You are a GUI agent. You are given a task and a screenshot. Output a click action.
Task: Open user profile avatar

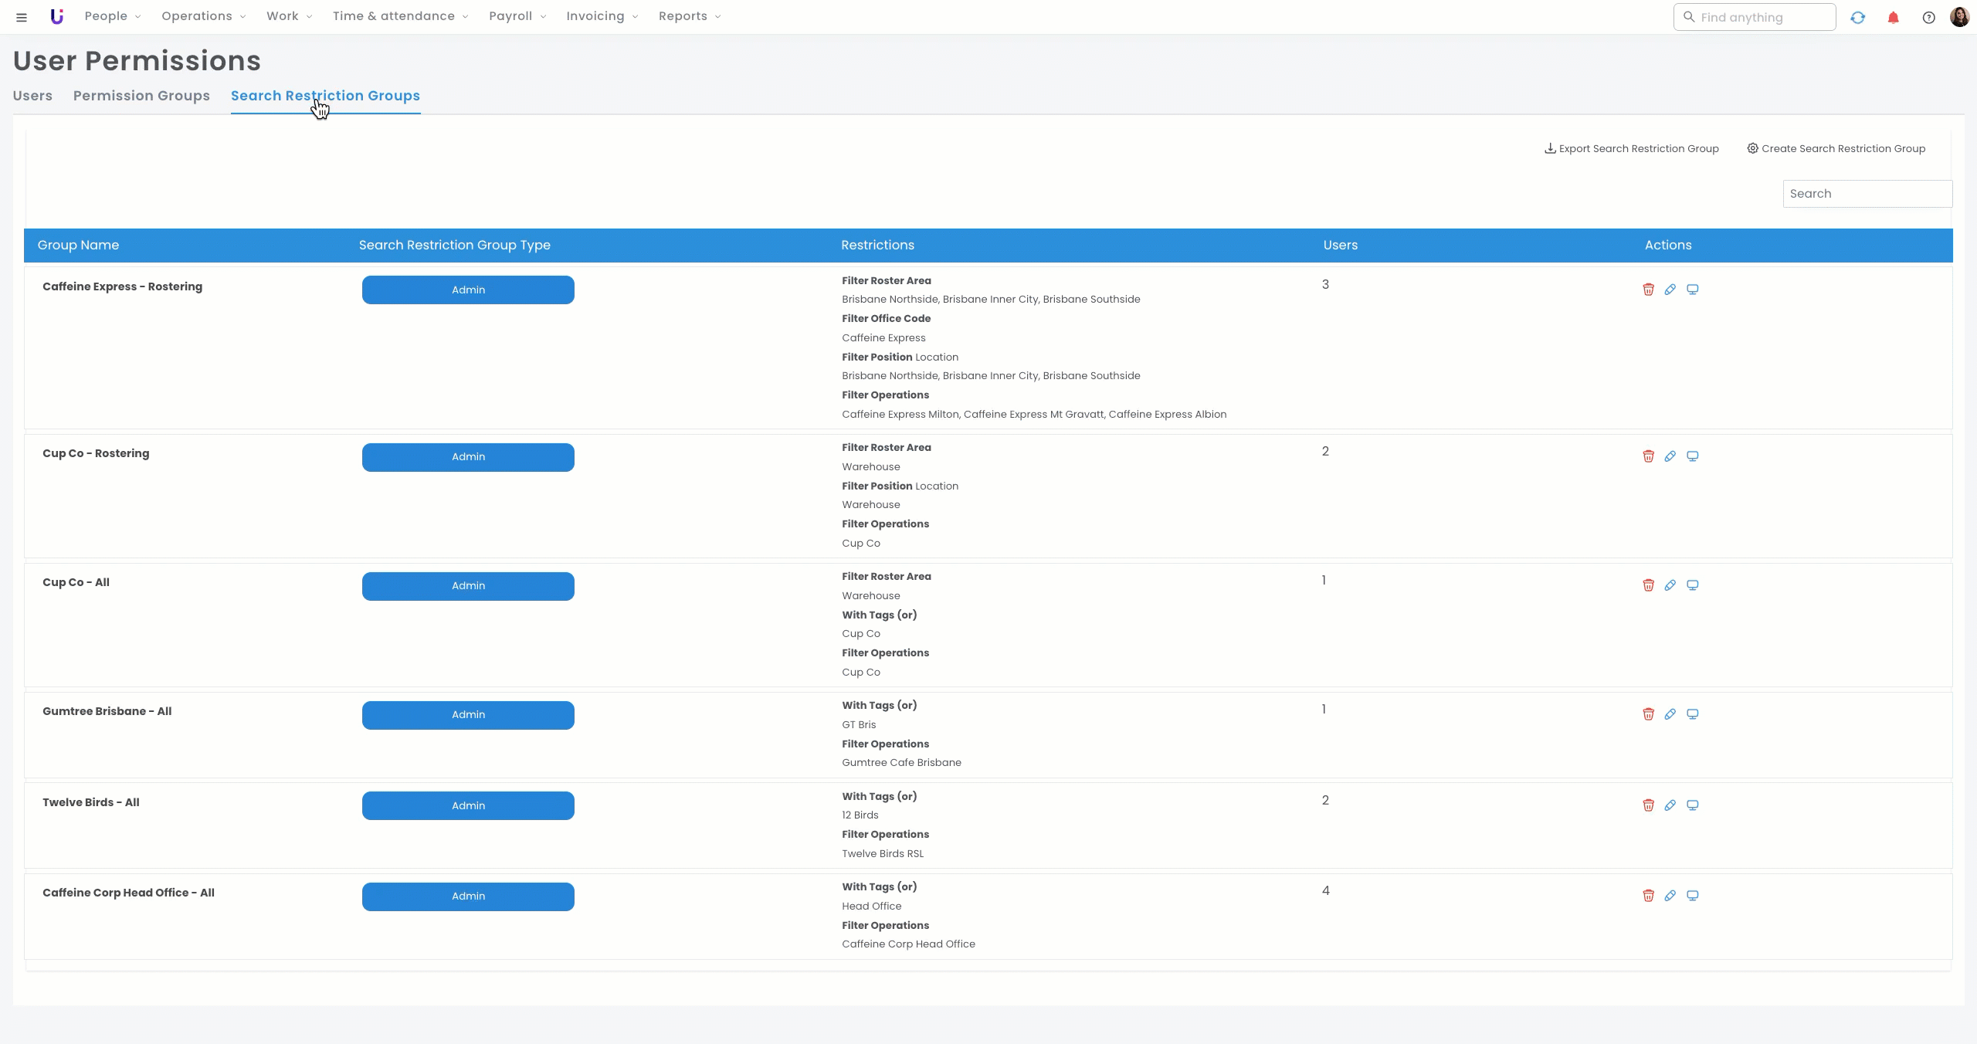(x=1959, y=17)
